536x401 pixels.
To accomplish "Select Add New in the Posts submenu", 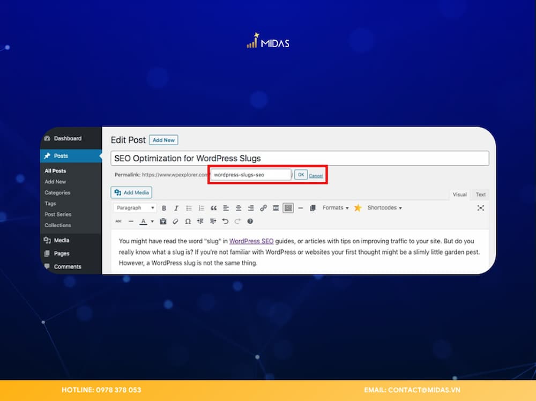I will tap(55, 182).
